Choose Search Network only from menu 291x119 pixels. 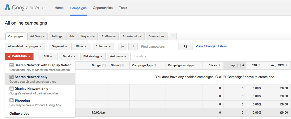(40, 79)
